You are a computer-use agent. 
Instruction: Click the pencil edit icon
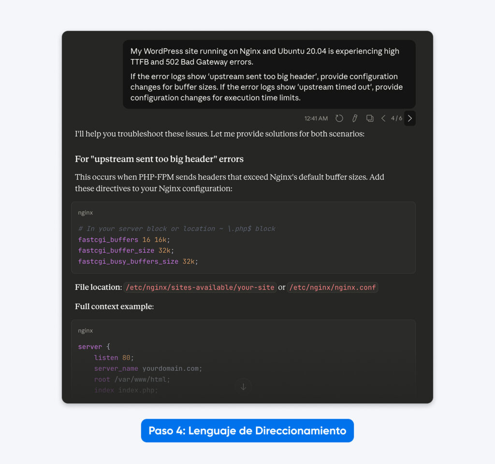pyautogui.click(x=354, y=118)
